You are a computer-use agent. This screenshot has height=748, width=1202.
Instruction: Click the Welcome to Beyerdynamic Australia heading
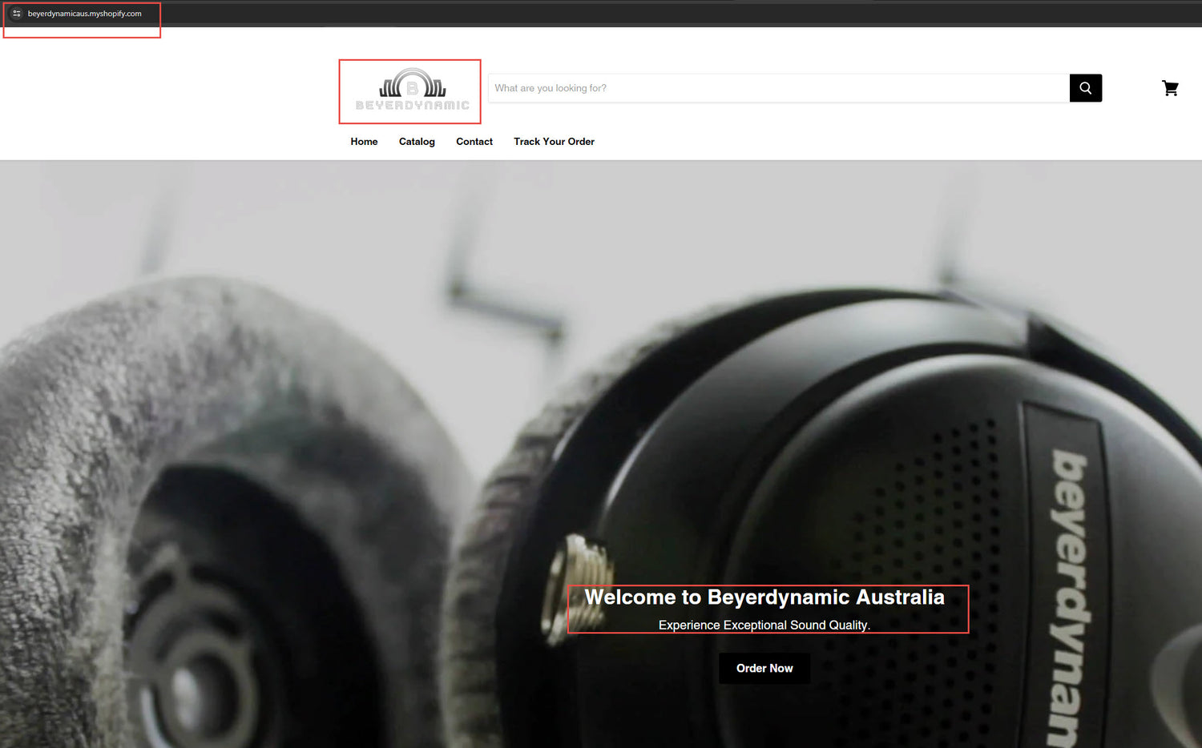point(764,597)
